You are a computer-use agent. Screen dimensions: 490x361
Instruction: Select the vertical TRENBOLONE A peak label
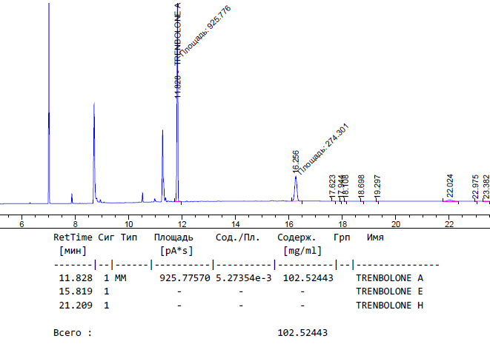pos(177,33)
